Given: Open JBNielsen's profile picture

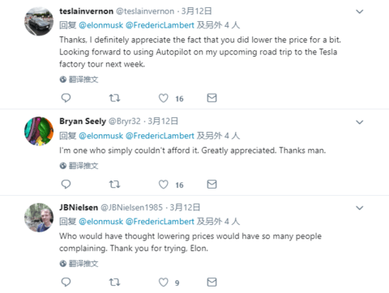Looking at the screenshot, I should [x=39, y=218].
